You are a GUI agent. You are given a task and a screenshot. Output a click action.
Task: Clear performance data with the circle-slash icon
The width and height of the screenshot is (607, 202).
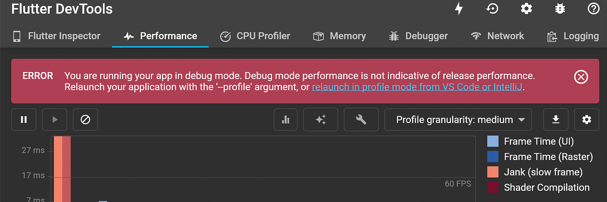tap(85, 119)
